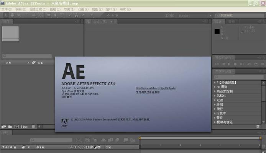Jump to first frame in preview panel
This screenshot has width=266, height=153.
[217, 64]
